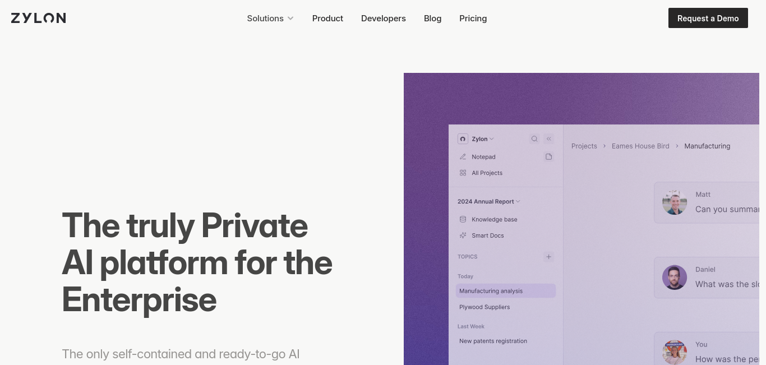Click the Knowledge base database icon
Screen dimensions: 766x365
(x=463, y=219)
